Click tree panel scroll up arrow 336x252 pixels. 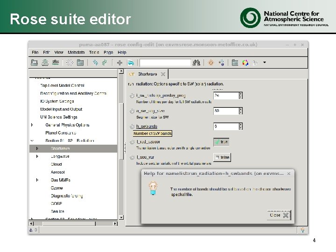point(121,71)
